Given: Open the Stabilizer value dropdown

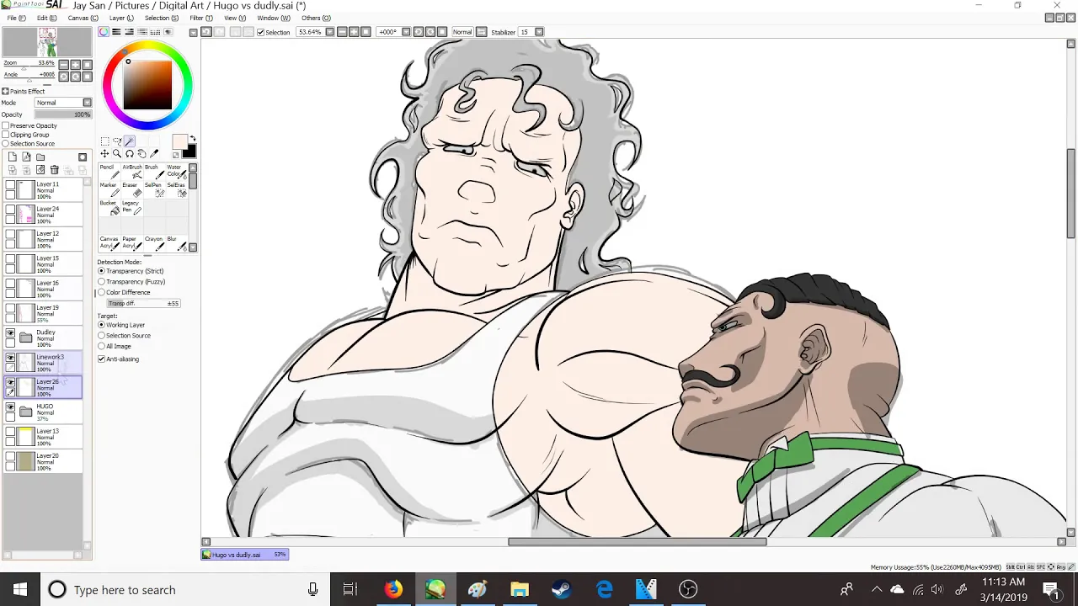Looking at the screenshot, I should click(539, 32).
